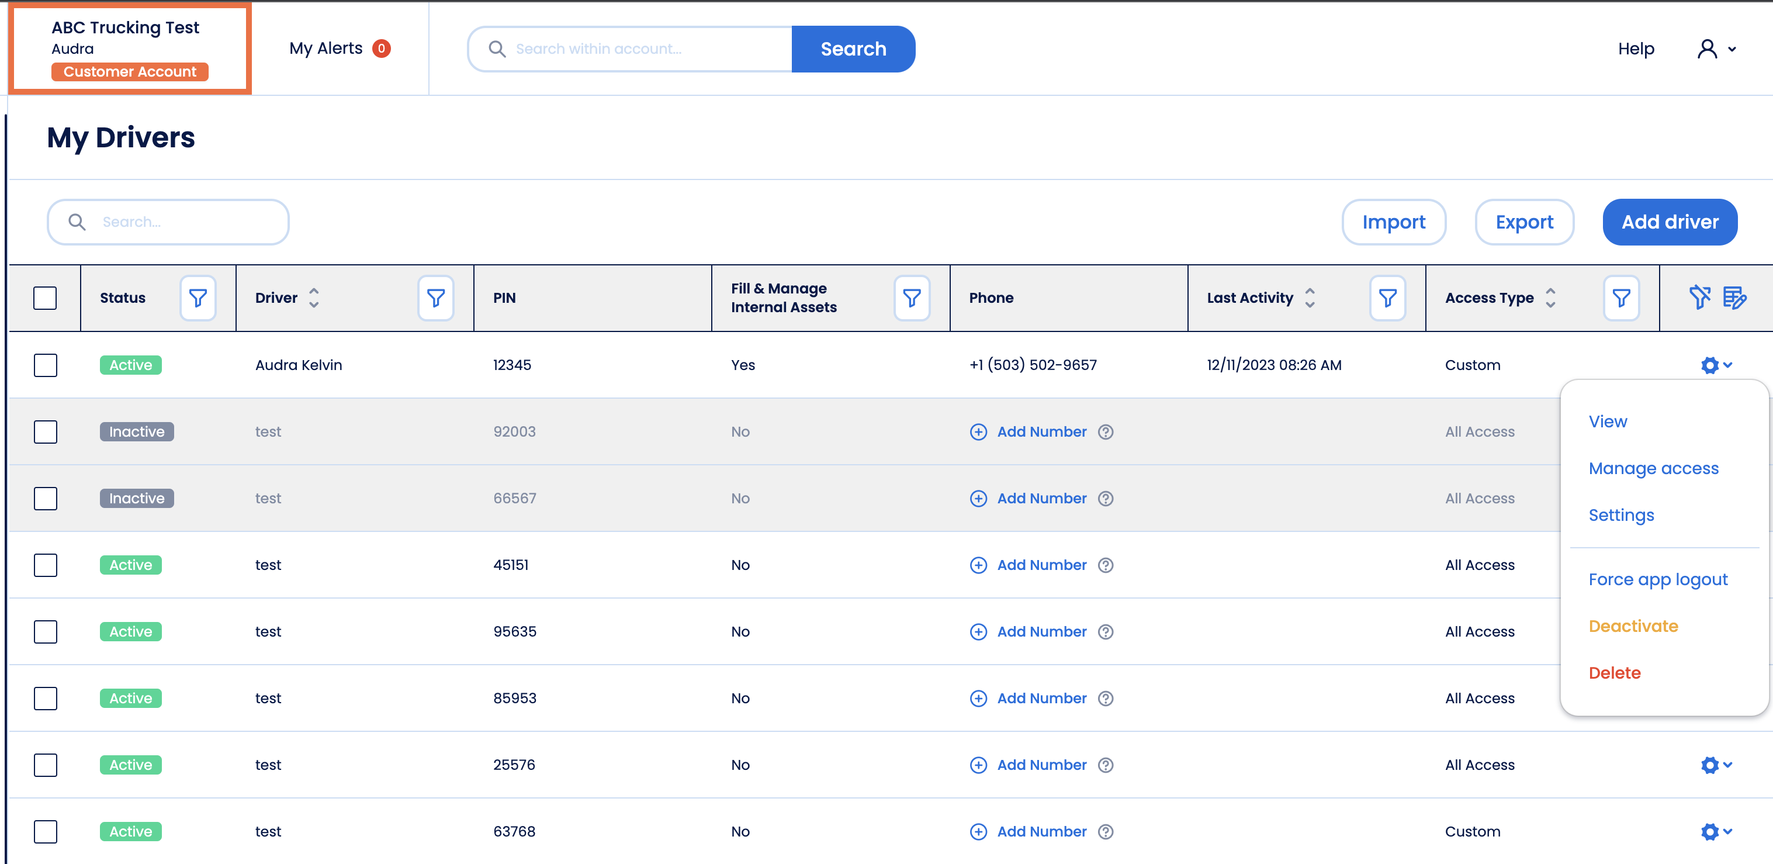The image size is (1773, 864).
Task: Select checkbox for PIN 66567 row
Action: (46, 499)
